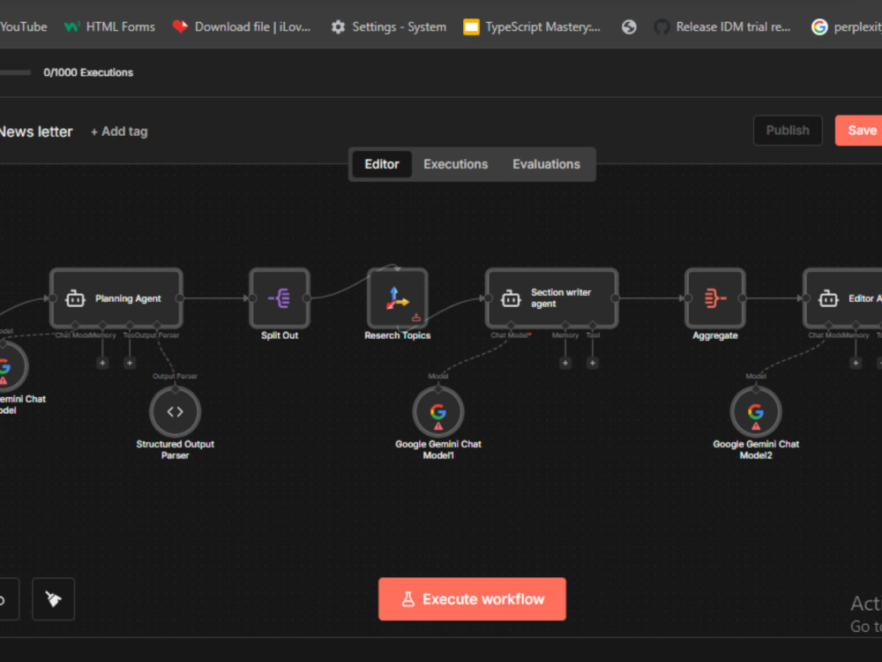Open Release IDM trial GitHub bookmark
882x662 pixels.
(722, 27)
